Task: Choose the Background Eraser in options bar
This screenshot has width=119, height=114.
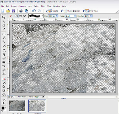Action: [x=21, y=16]
